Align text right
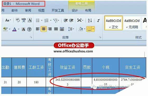 point(50,29)
